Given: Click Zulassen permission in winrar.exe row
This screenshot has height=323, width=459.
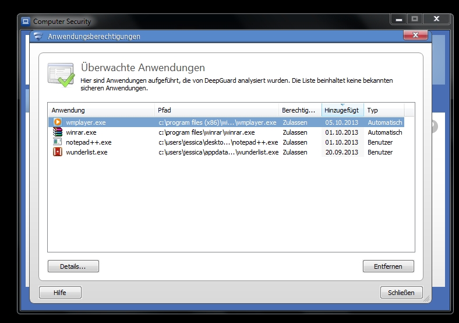Looking at the screenshot, I should (295, 132).
